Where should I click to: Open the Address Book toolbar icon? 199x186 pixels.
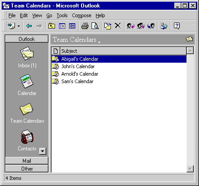coord(164,26)
